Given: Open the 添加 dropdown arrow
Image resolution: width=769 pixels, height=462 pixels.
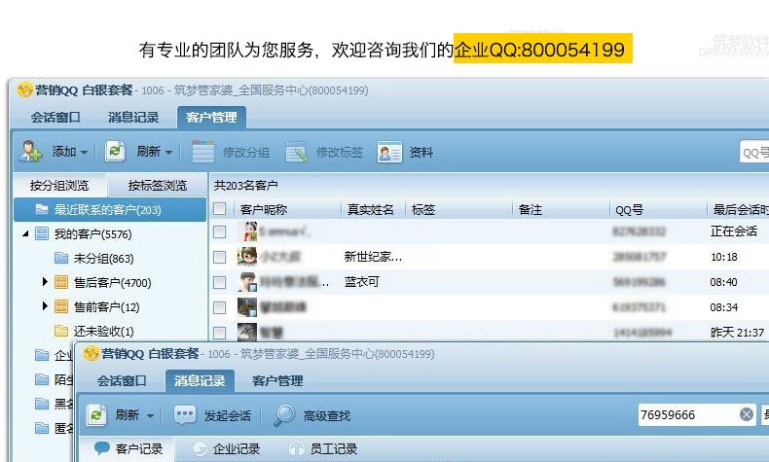Looking at the screenshot, I should (x=85, y=153).
